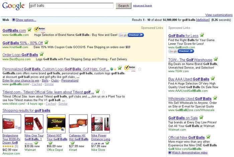Image resolution: width=234 pixels, height=157 pixels.
Task: Open Similar link for titleist.com
Action: [x=63, y=104]
